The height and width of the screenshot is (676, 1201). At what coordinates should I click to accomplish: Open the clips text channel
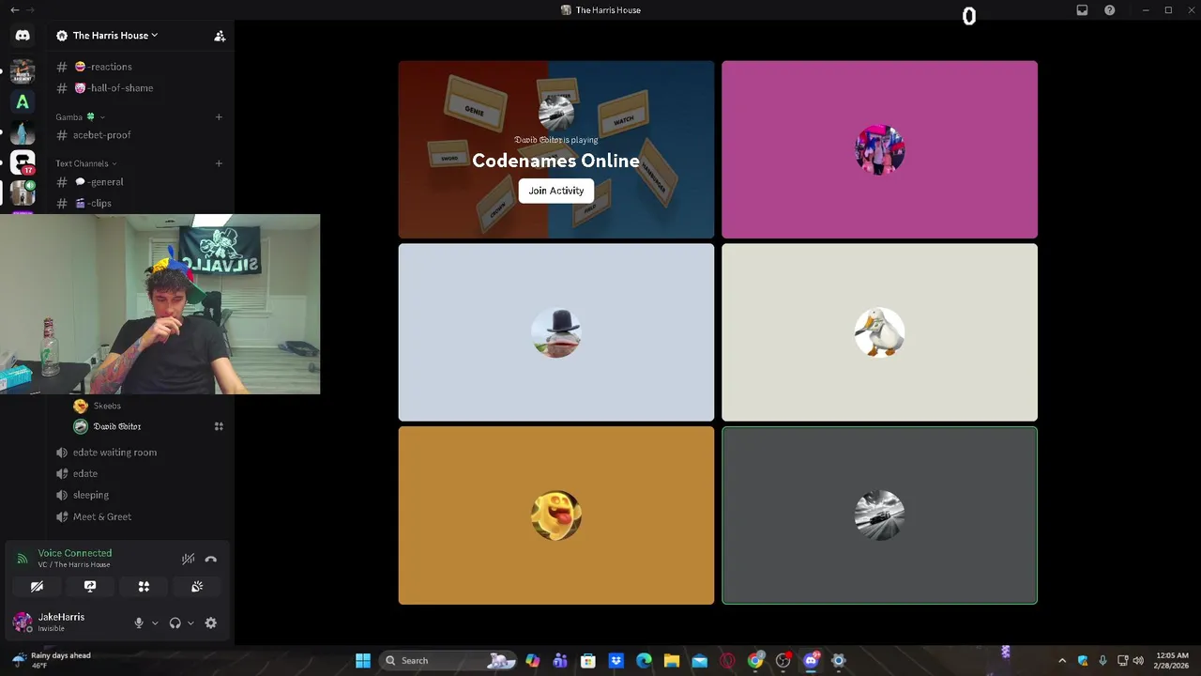140,203
